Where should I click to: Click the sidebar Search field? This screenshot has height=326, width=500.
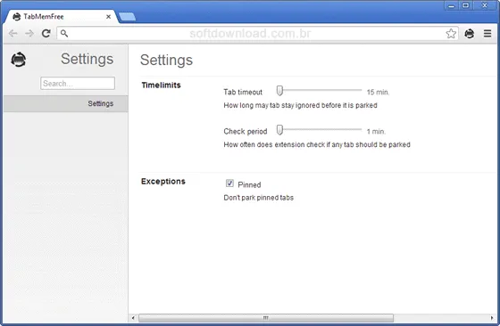coord(78,84)
